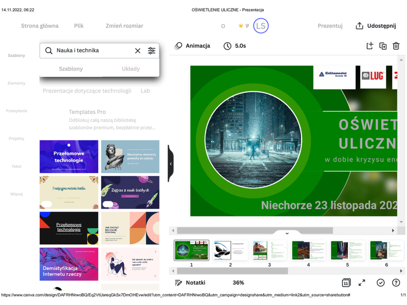Viewport: 407px width, 305px height.
Task: Click the checkmark circle icon
Action: 380,283
